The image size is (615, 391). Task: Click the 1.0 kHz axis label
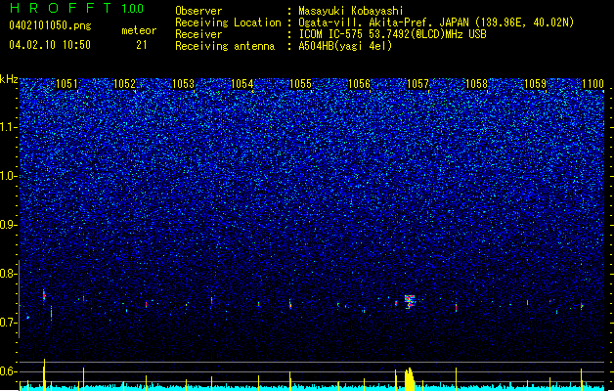[8, 176]
